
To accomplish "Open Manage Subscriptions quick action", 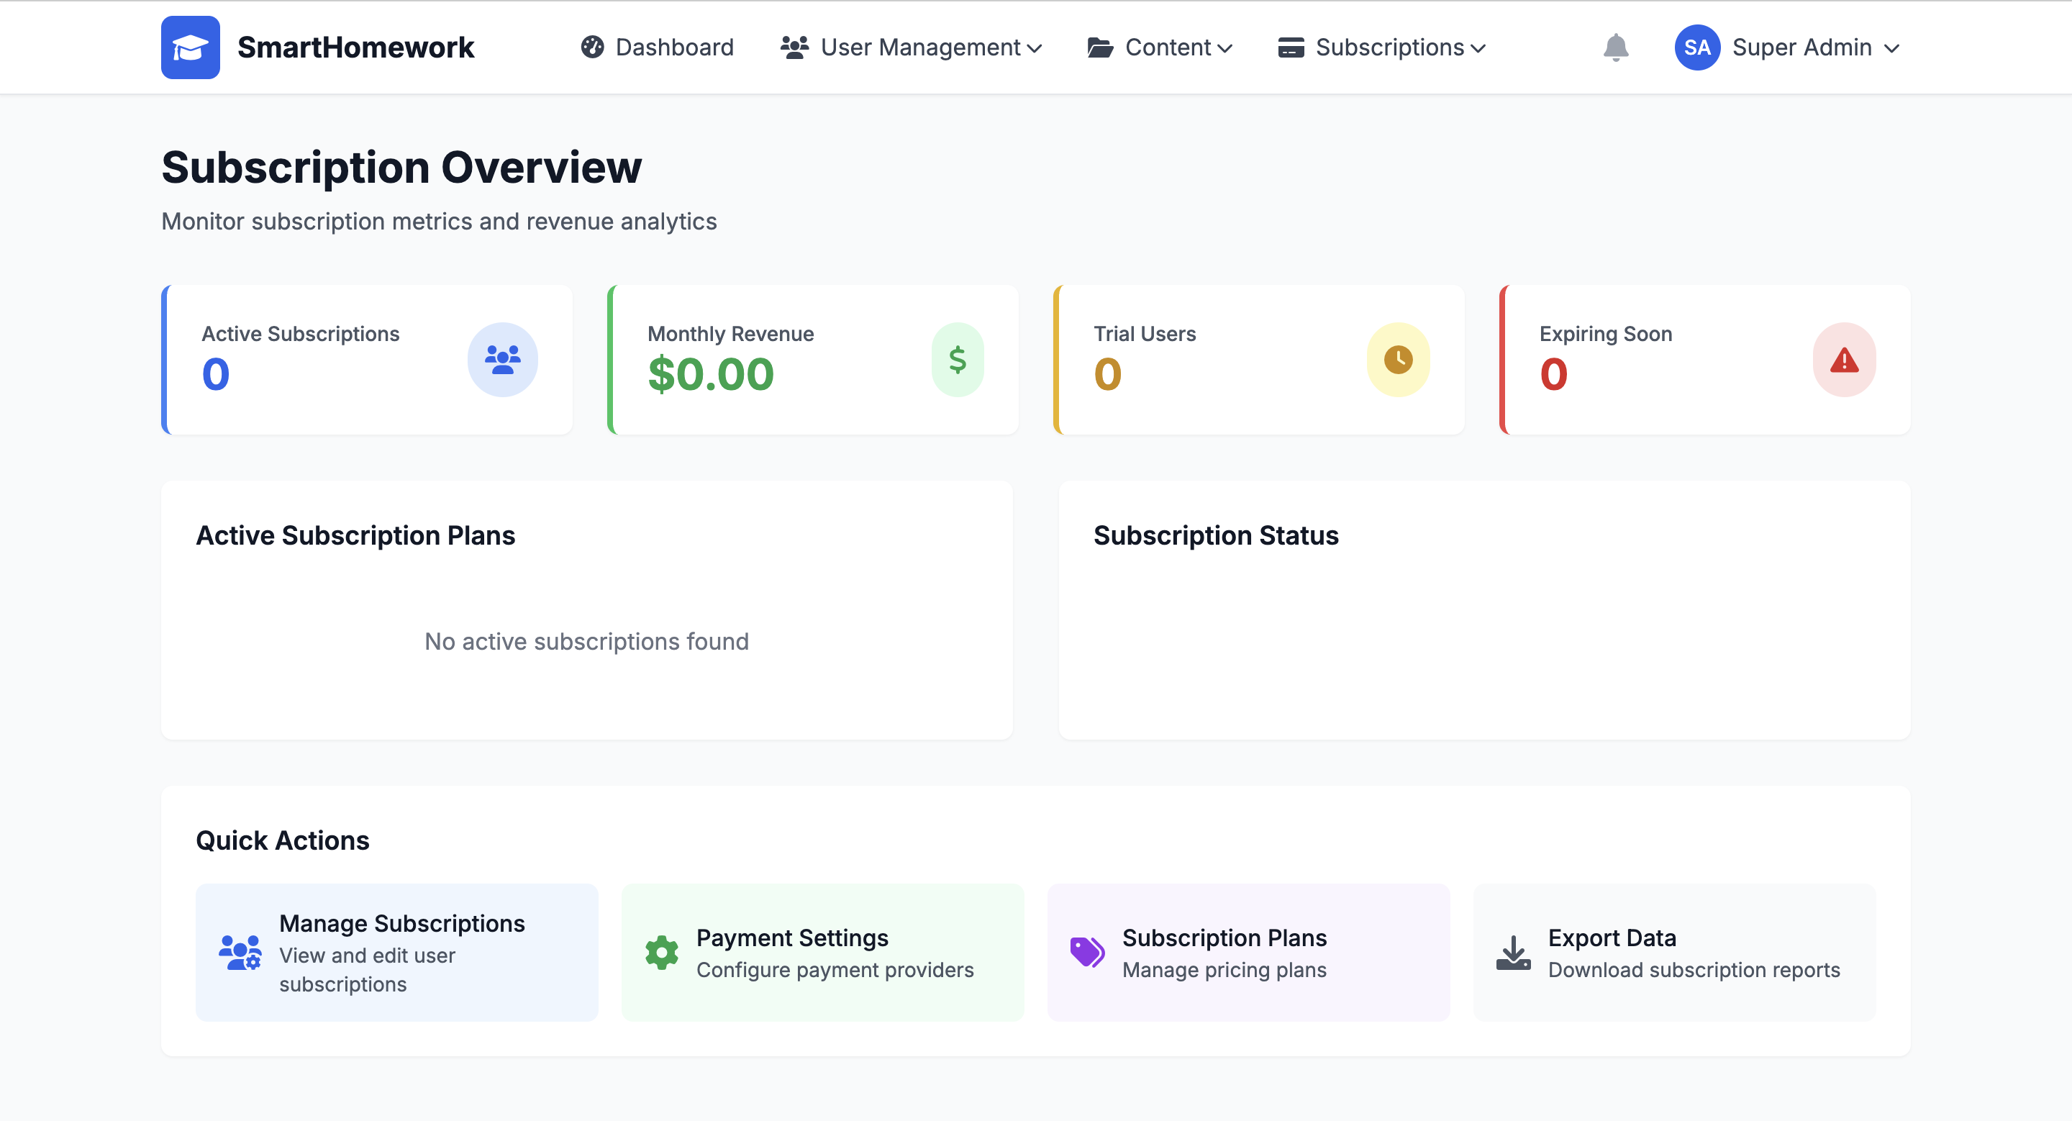I will (x=396, y=953).
